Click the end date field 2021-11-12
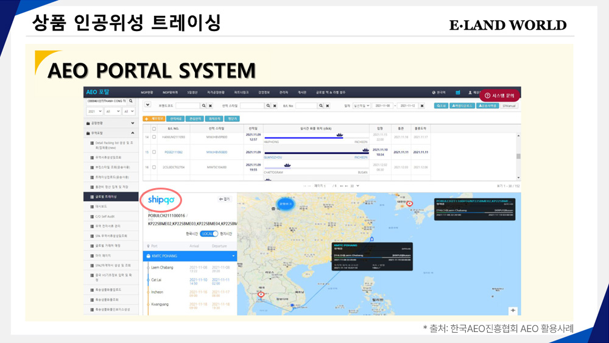The image size is (609, 343). tap(407, 105)
